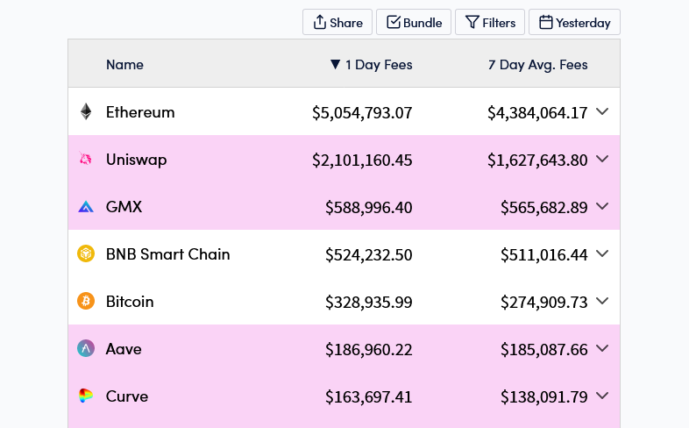The width and height of the screenshot is (689, 428).
Task: Click the Bitcoin logo icon
Action: point(86,302)
